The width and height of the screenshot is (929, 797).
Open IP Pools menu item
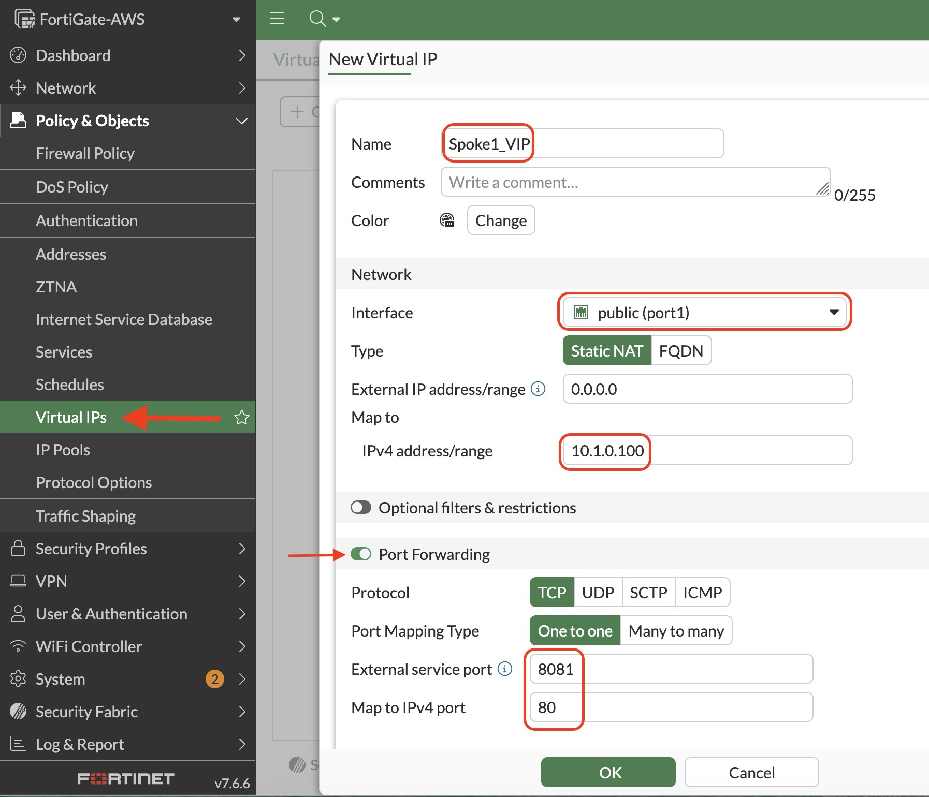pyautogui.click(x=128, y=450)
